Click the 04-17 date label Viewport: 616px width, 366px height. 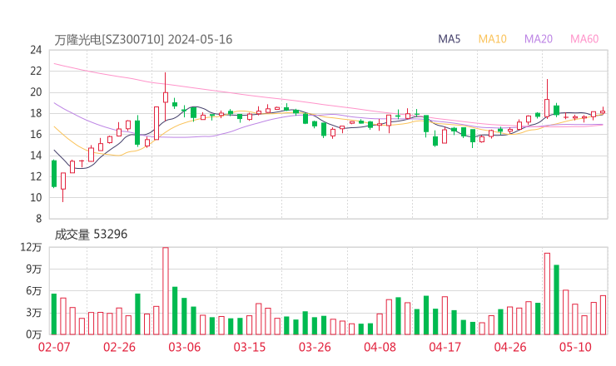[x=445, y=347]
